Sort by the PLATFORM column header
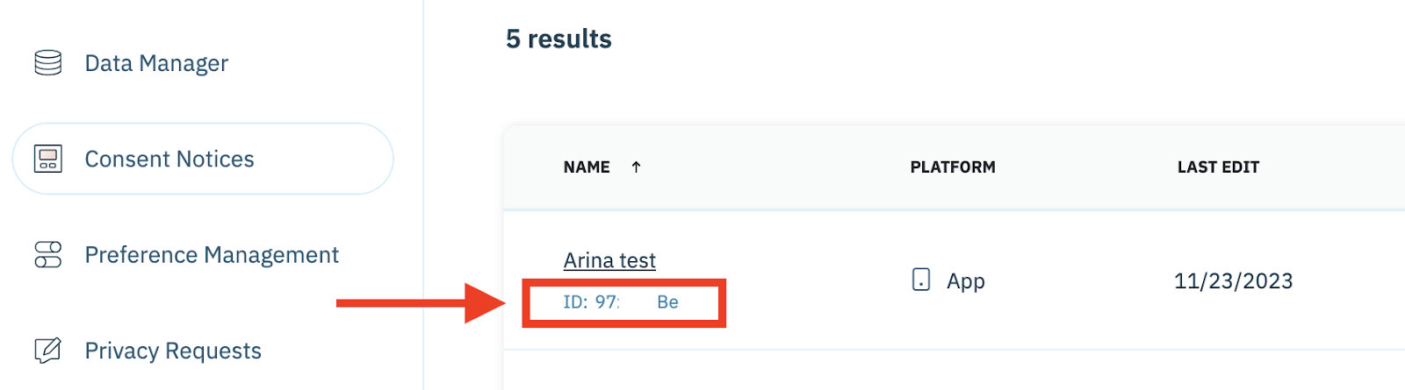Screen dimensions: 1405x390 coord(953,167)
